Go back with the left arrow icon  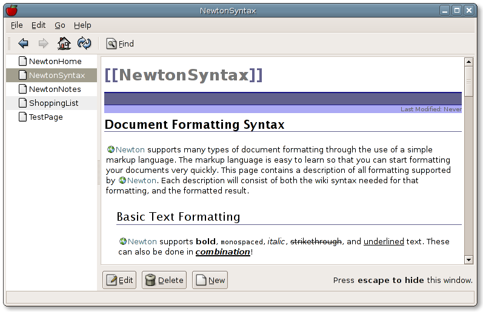24,44
